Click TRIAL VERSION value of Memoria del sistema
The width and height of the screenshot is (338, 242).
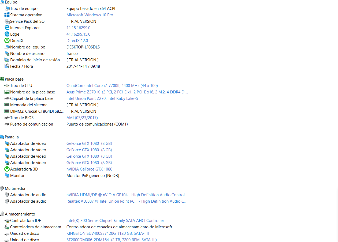point(83,105)
